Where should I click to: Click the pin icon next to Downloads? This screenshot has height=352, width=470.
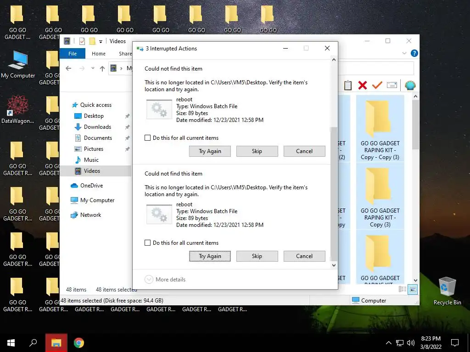coord(128,127)
